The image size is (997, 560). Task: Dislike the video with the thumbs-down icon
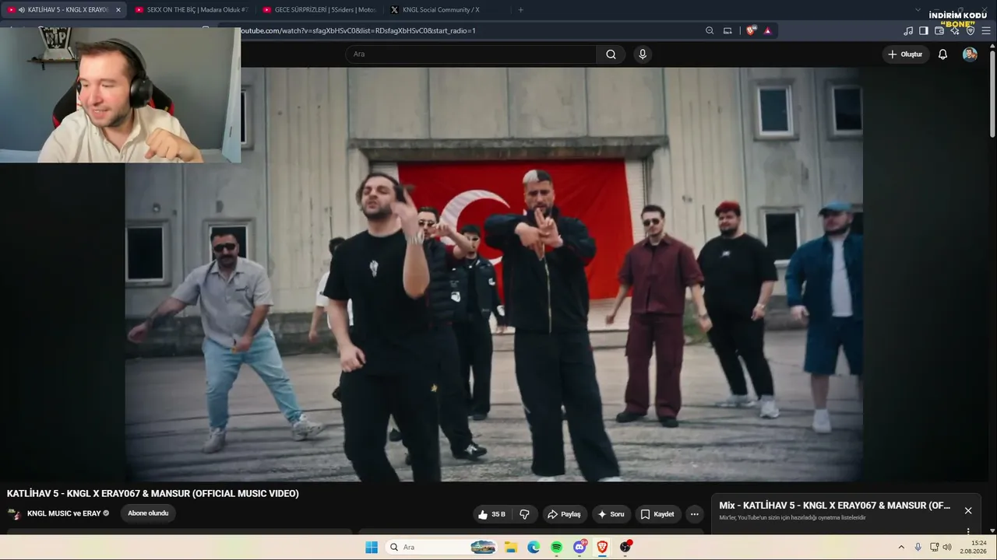click(x=525, y=514)
